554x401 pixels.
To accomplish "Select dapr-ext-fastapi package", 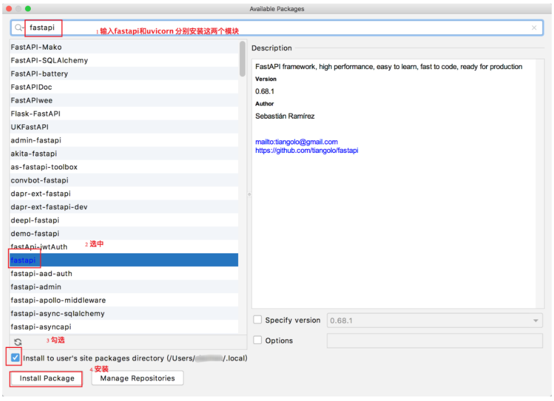I will pos(124,193).
